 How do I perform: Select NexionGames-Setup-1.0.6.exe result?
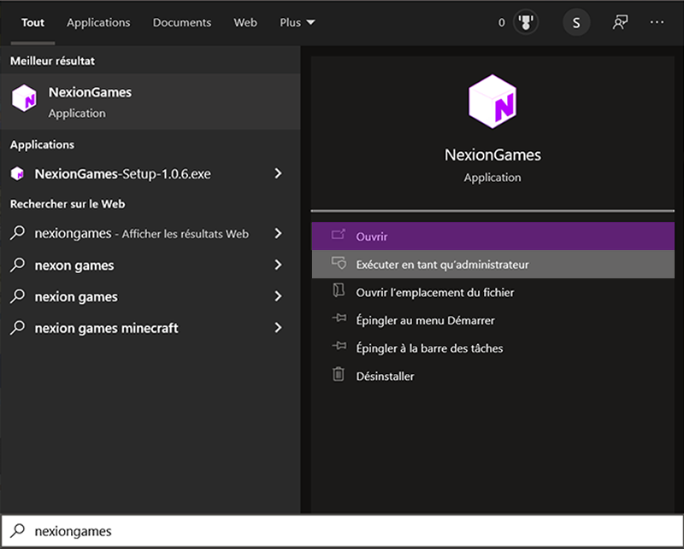pyautogui.click(x=150, y=173)
